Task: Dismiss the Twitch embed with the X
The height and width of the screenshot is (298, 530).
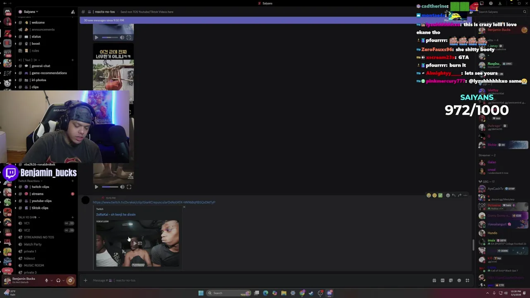Action: (x=184, y=207)
